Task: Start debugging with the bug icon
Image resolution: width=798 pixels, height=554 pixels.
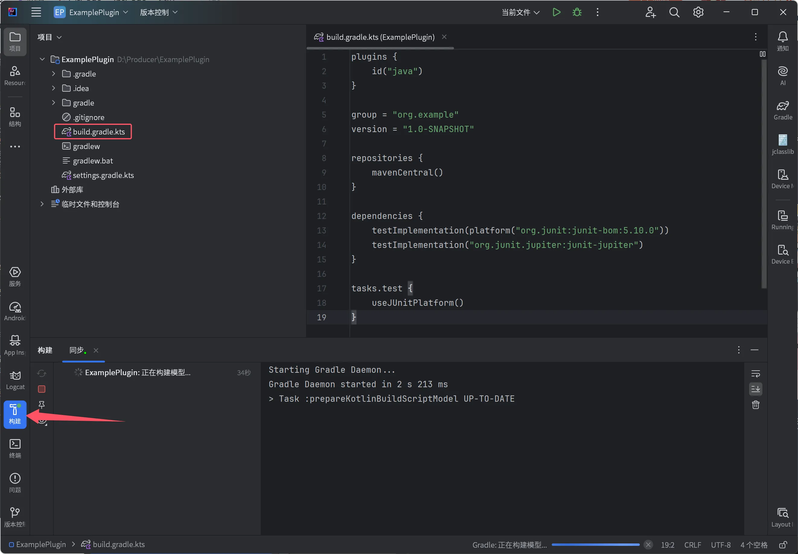Action: pyautogui.click(x=577, y=12)
